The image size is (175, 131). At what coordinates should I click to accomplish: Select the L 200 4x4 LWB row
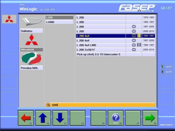click(x=115, y=45)
